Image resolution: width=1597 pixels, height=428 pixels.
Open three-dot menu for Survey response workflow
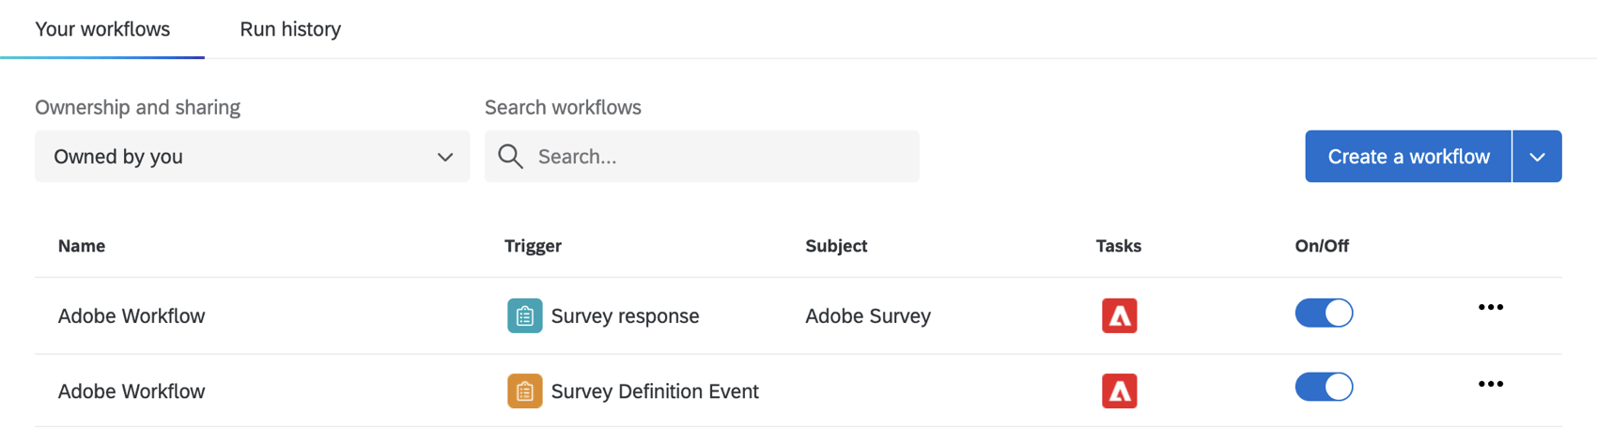click(1490, 308)
